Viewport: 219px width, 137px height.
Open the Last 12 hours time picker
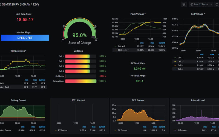coord(199,4)
